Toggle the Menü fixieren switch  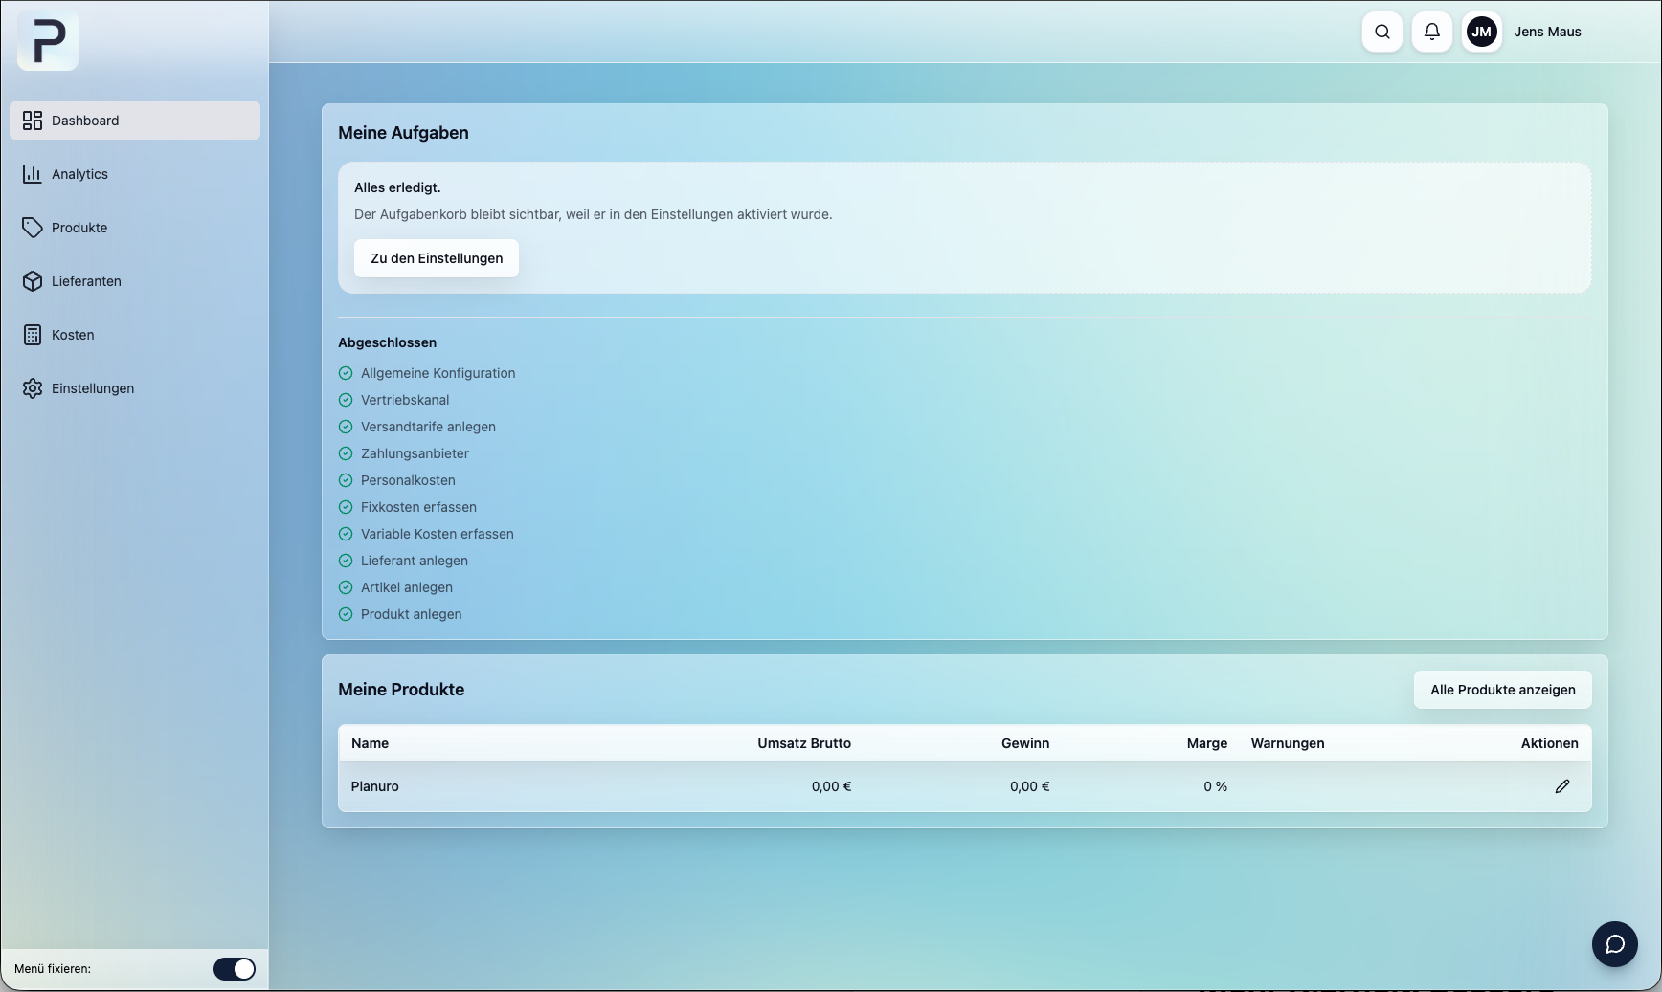point(234,969)
